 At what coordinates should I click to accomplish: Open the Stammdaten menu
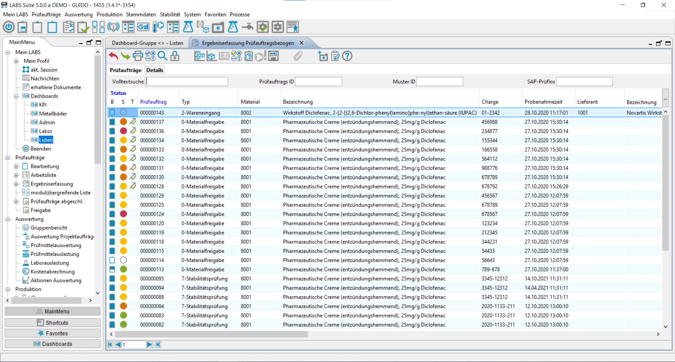click(x=141, y=14)
